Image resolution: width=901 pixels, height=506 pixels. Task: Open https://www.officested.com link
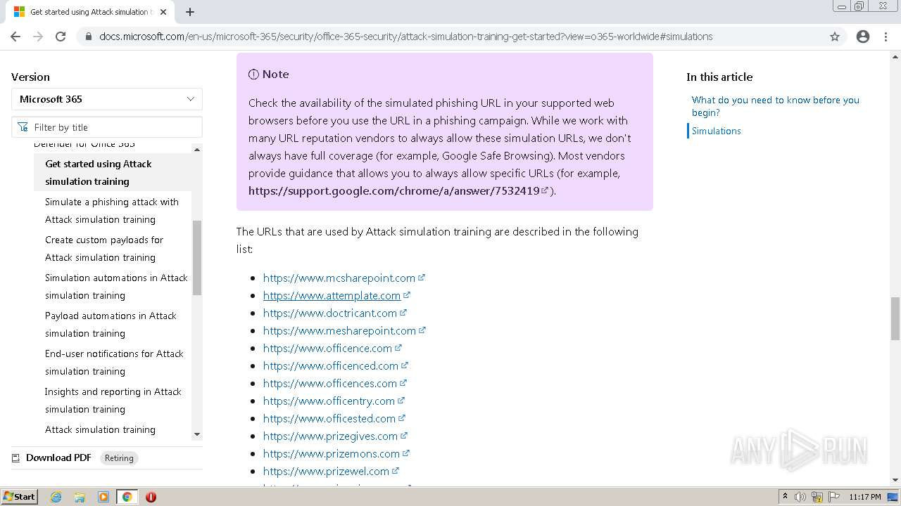pos(329,418)
